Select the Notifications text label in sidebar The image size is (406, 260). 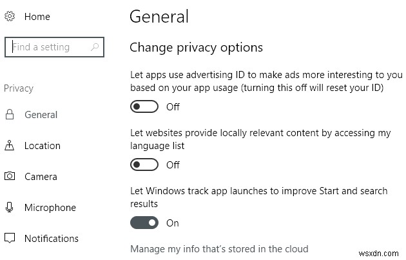pyautogui.click(x=52, y=239)
